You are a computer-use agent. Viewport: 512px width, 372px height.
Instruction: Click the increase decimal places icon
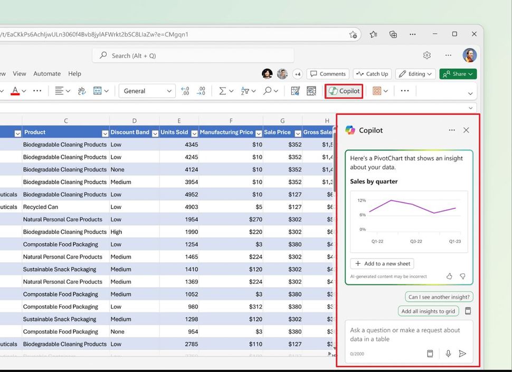185,91
